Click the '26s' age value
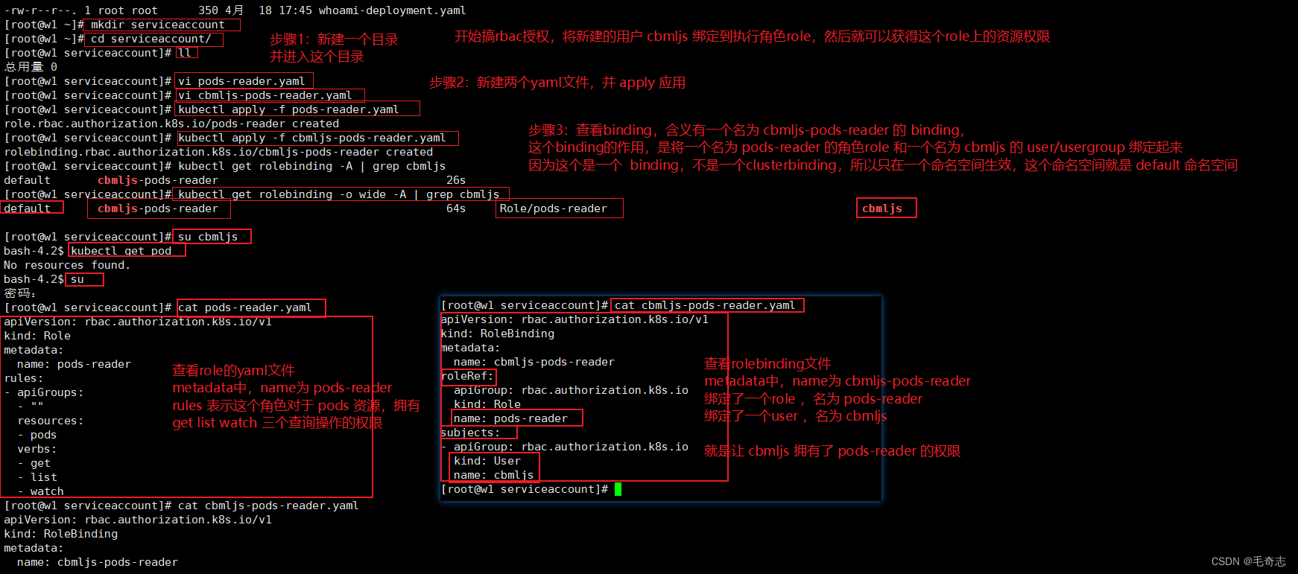Viewport: 1298px width, 574px height. point(456,180)
